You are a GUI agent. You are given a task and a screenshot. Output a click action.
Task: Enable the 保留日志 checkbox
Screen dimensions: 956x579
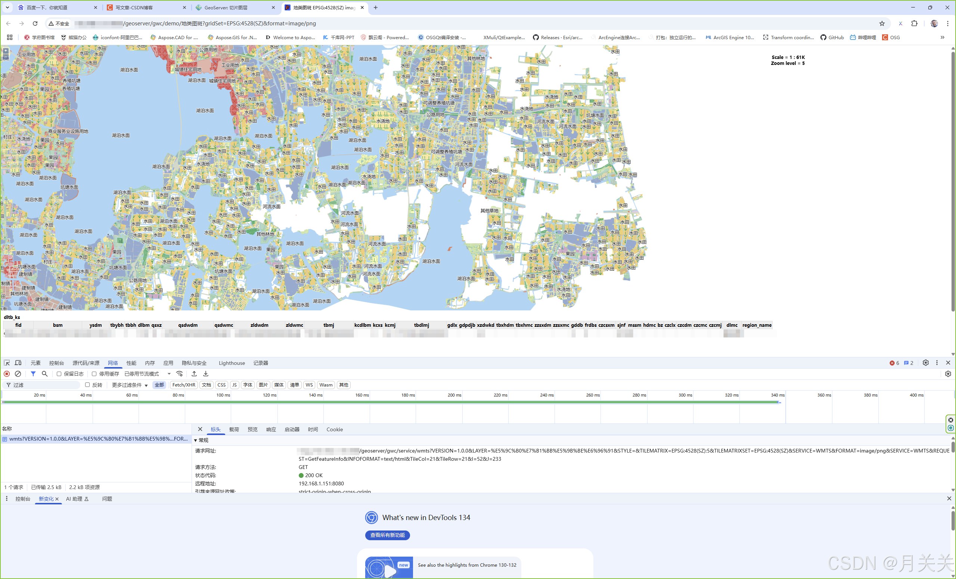click(x=59, y=373)
